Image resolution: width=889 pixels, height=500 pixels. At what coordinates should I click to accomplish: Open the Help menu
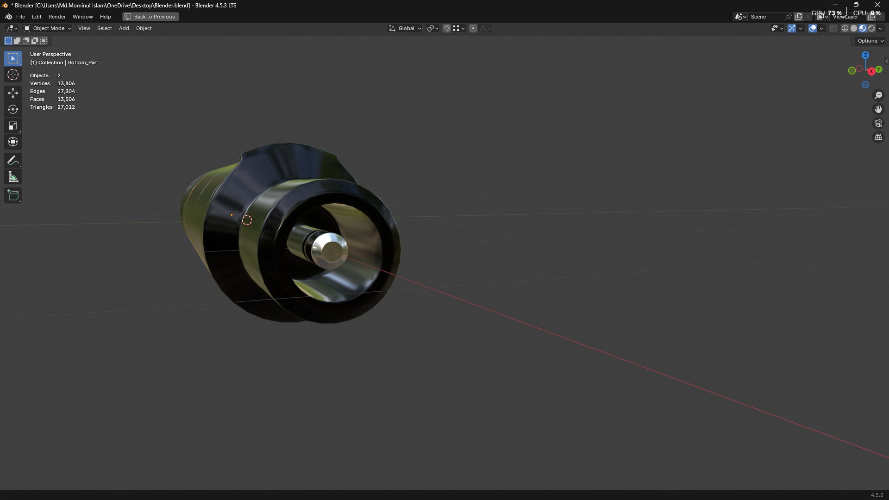pos(105,17)
